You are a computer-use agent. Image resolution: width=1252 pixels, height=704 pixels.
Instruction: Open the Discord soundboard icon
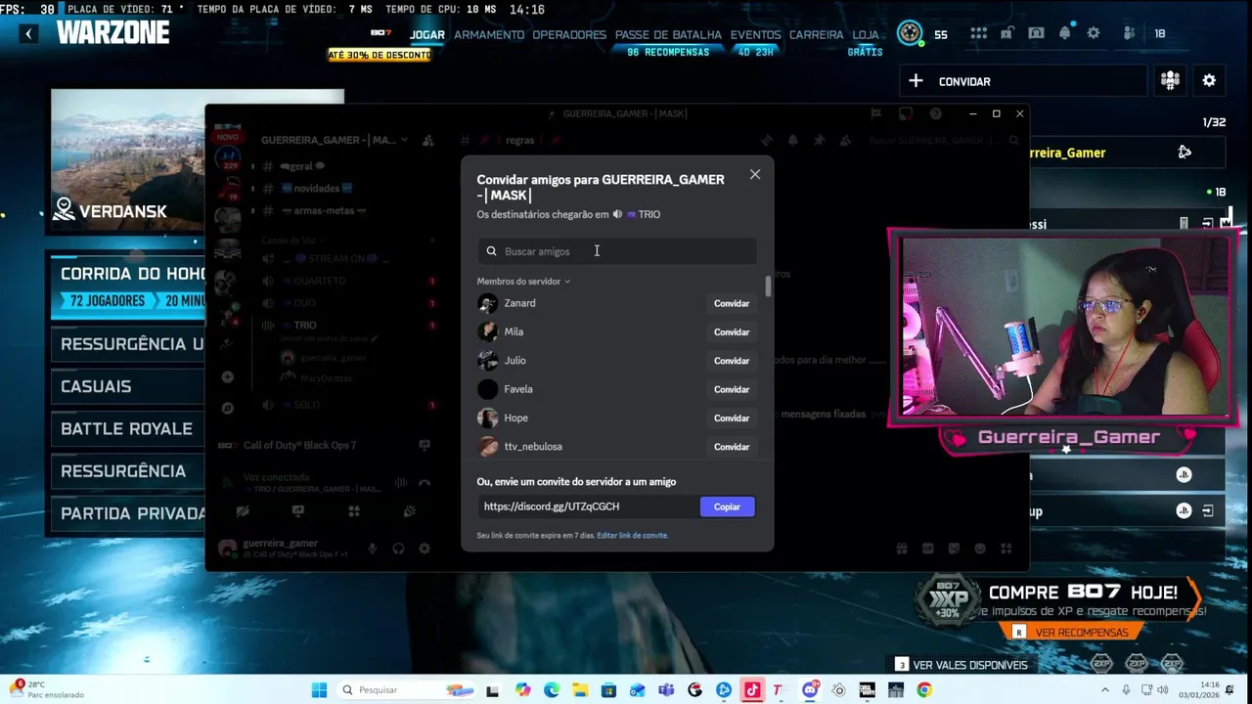[x=410, y=511]
